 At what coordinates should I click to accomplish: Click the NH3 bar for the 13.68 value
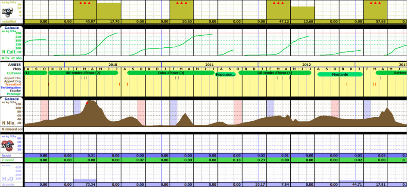[302, 12]
